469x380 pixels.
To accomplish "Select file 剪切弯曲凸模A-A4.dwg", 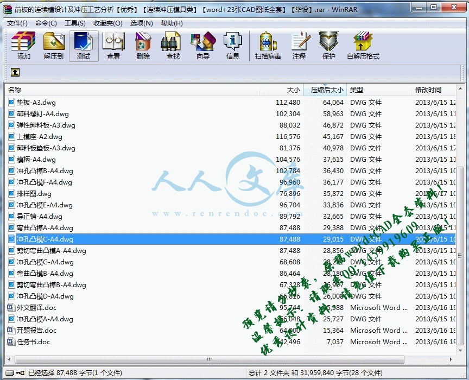I will click(52, 250).
